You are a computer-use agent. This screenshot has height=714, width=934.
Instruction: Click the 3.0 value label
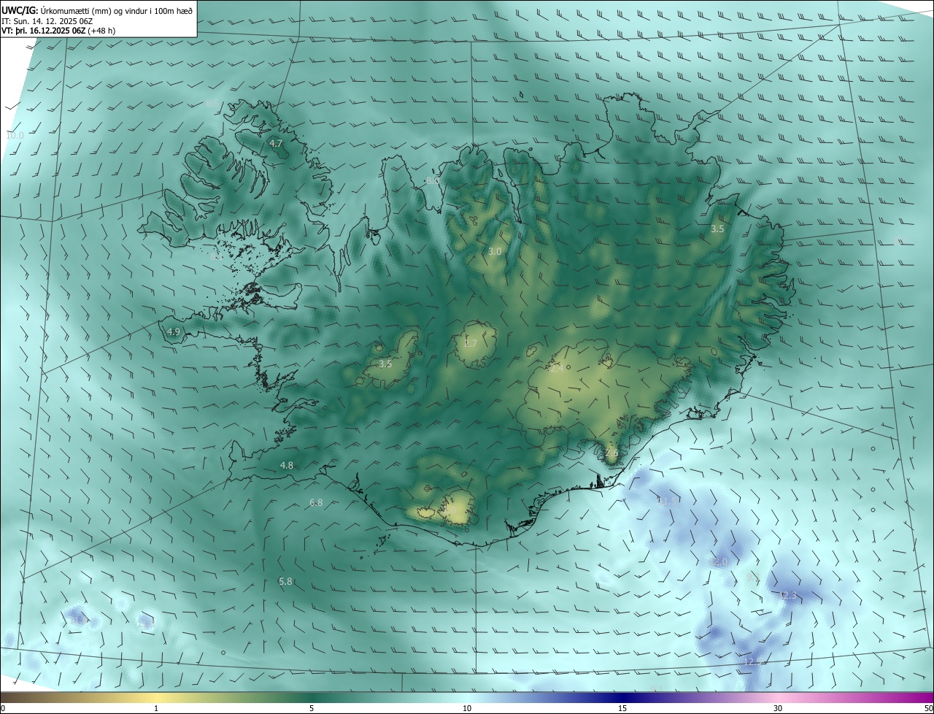pos(495,251)
